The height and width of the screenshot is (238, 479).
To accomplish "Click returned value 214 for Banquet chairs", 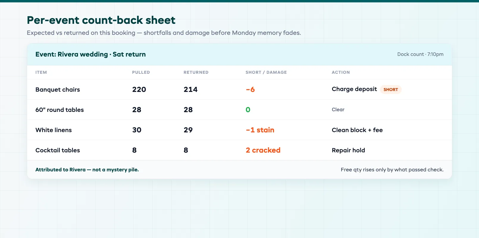I will (x=191, y=90).
